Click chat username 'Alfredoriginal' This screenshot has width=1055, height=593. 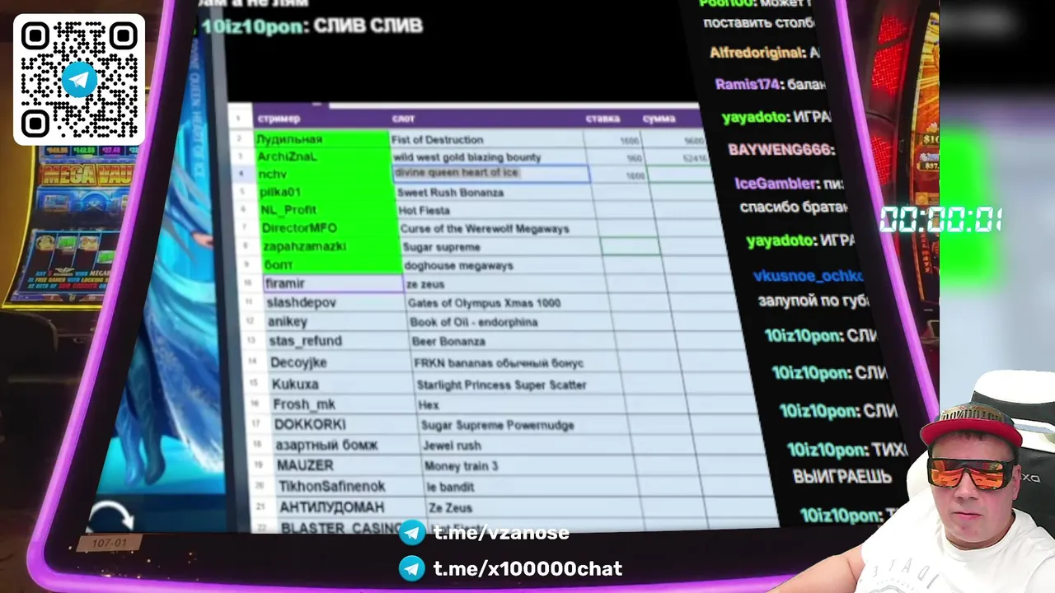click(757, 53)
